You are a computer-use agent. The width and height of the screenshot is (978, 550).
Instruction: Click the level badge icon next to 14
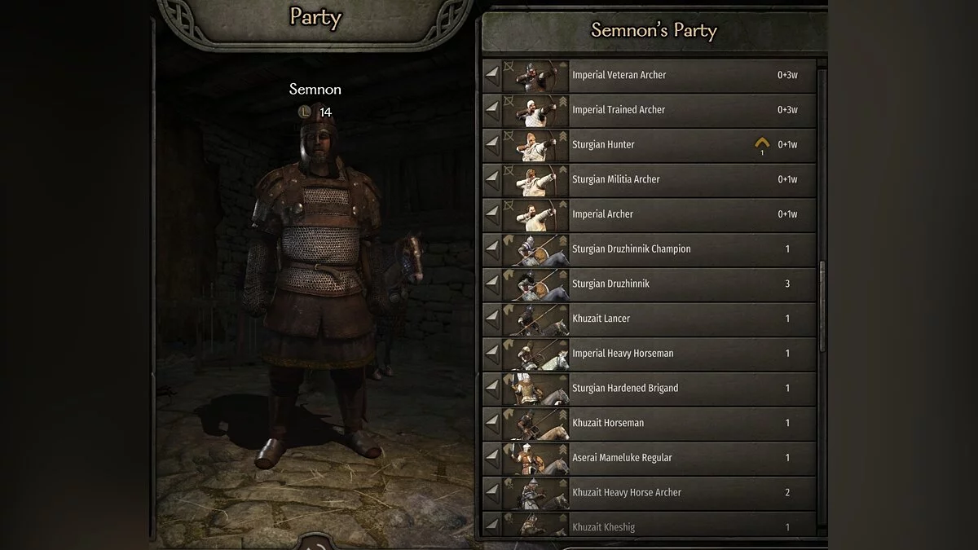tap(305, 112)
